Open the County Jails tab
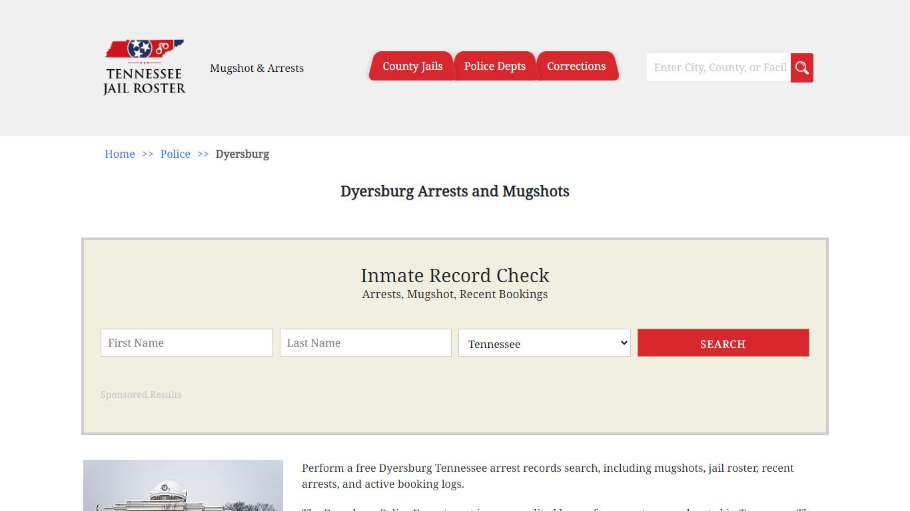 [412, 66]
